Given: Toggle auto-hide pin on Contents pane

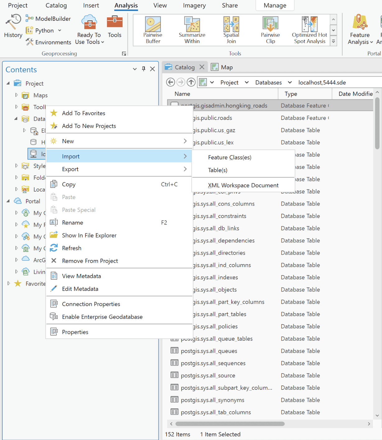Looking at the screenshot, I should (x=143, y=69).
